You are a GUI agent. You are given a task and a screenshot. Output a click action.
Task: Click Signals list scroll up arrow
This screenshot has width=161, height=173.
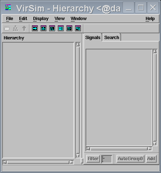coord(155,51)
